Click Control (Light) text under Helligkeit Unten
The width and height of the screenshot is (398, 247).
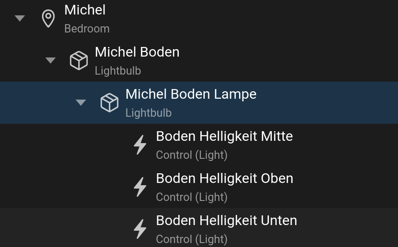[x=192, y=239]
